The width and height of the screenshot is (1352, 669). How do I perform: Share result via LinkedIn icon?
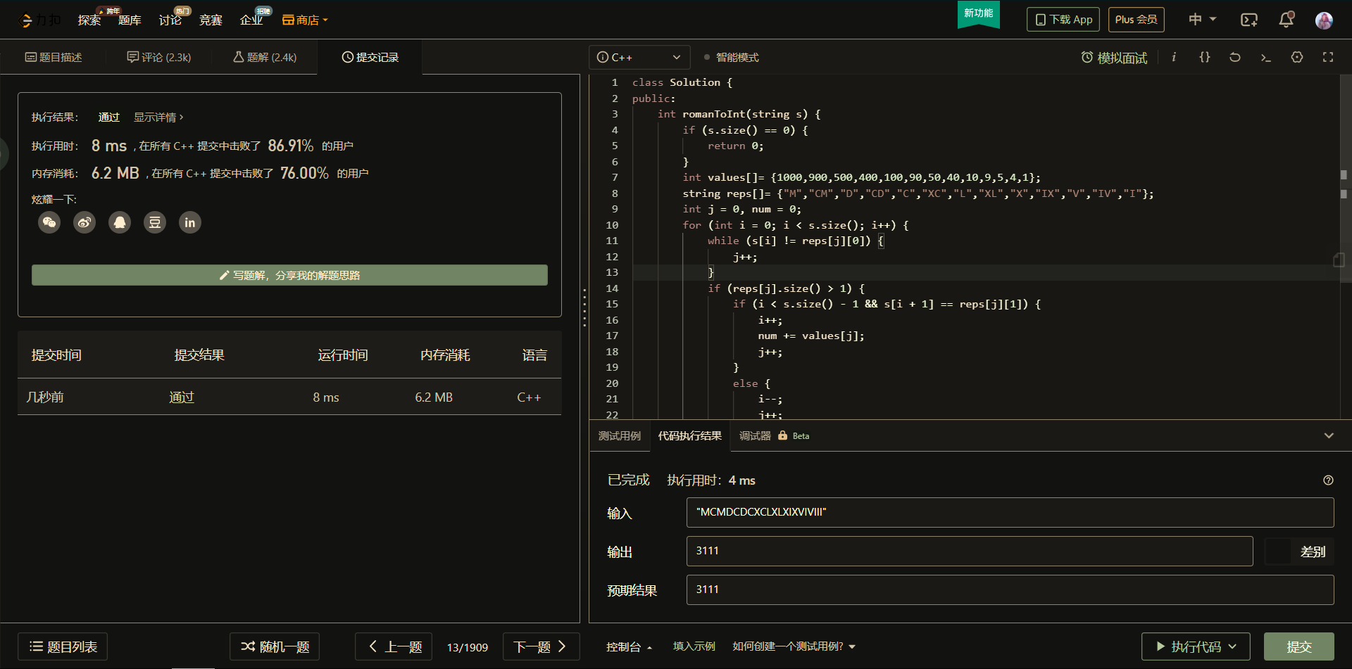point(189,223)
